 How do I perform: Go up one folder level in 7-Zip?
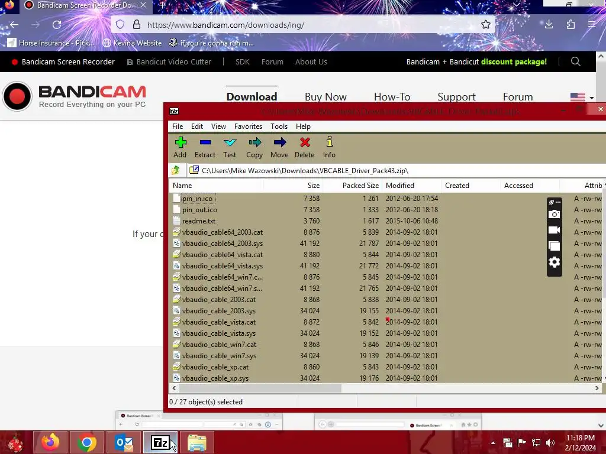(176, 170)
